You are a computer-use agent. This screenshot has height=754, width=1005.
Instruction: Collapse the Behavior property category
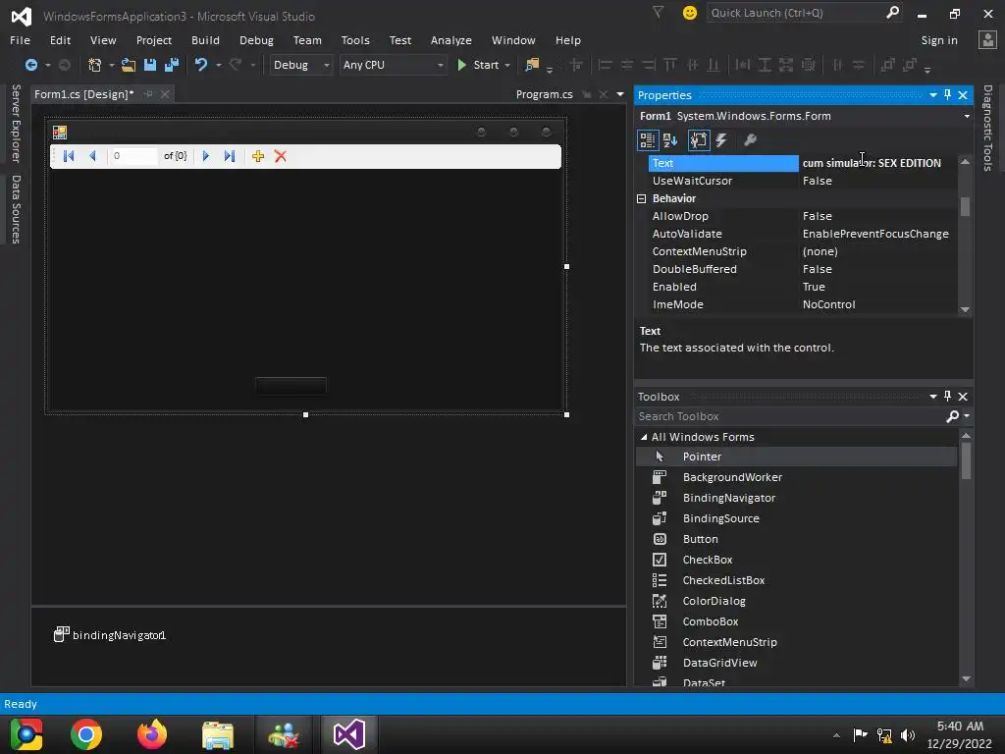(641, 198)
